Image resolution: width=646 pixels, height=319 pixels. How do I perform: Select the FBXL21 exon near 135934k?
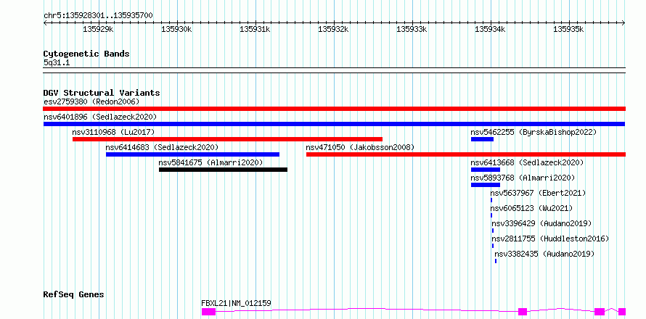523,312
